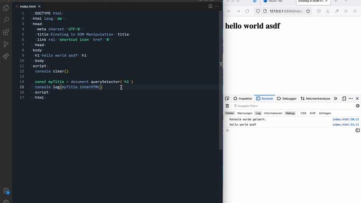Reload the page in Firefox
The height and width of the screenshot is (203, 361).
247,11
